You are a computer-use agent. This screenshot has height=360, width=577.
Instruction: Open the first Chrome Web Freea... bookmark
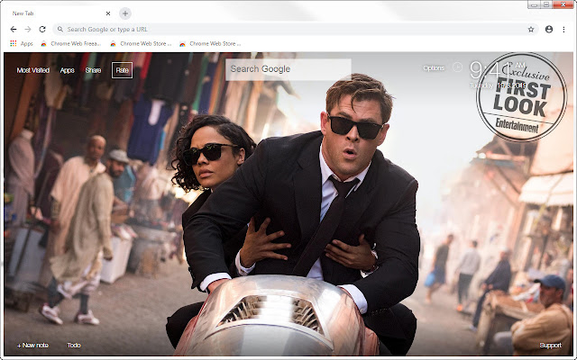point(70,44)
